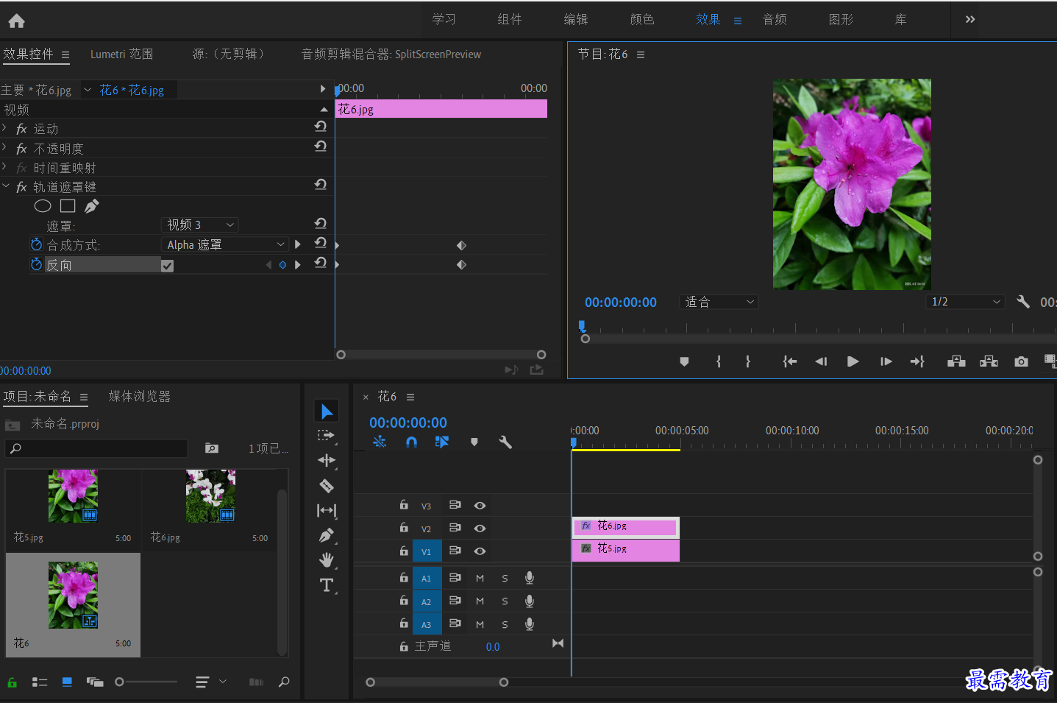This screenshot has height=703, width=1057.
Task: Show more workspaces with the double chevron
Action: point(970,19)
